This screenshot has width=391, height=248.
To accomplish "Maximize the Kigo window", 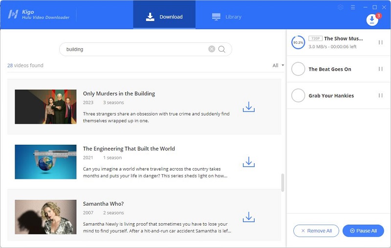I will pyautogui.click(x=374, y=7).
